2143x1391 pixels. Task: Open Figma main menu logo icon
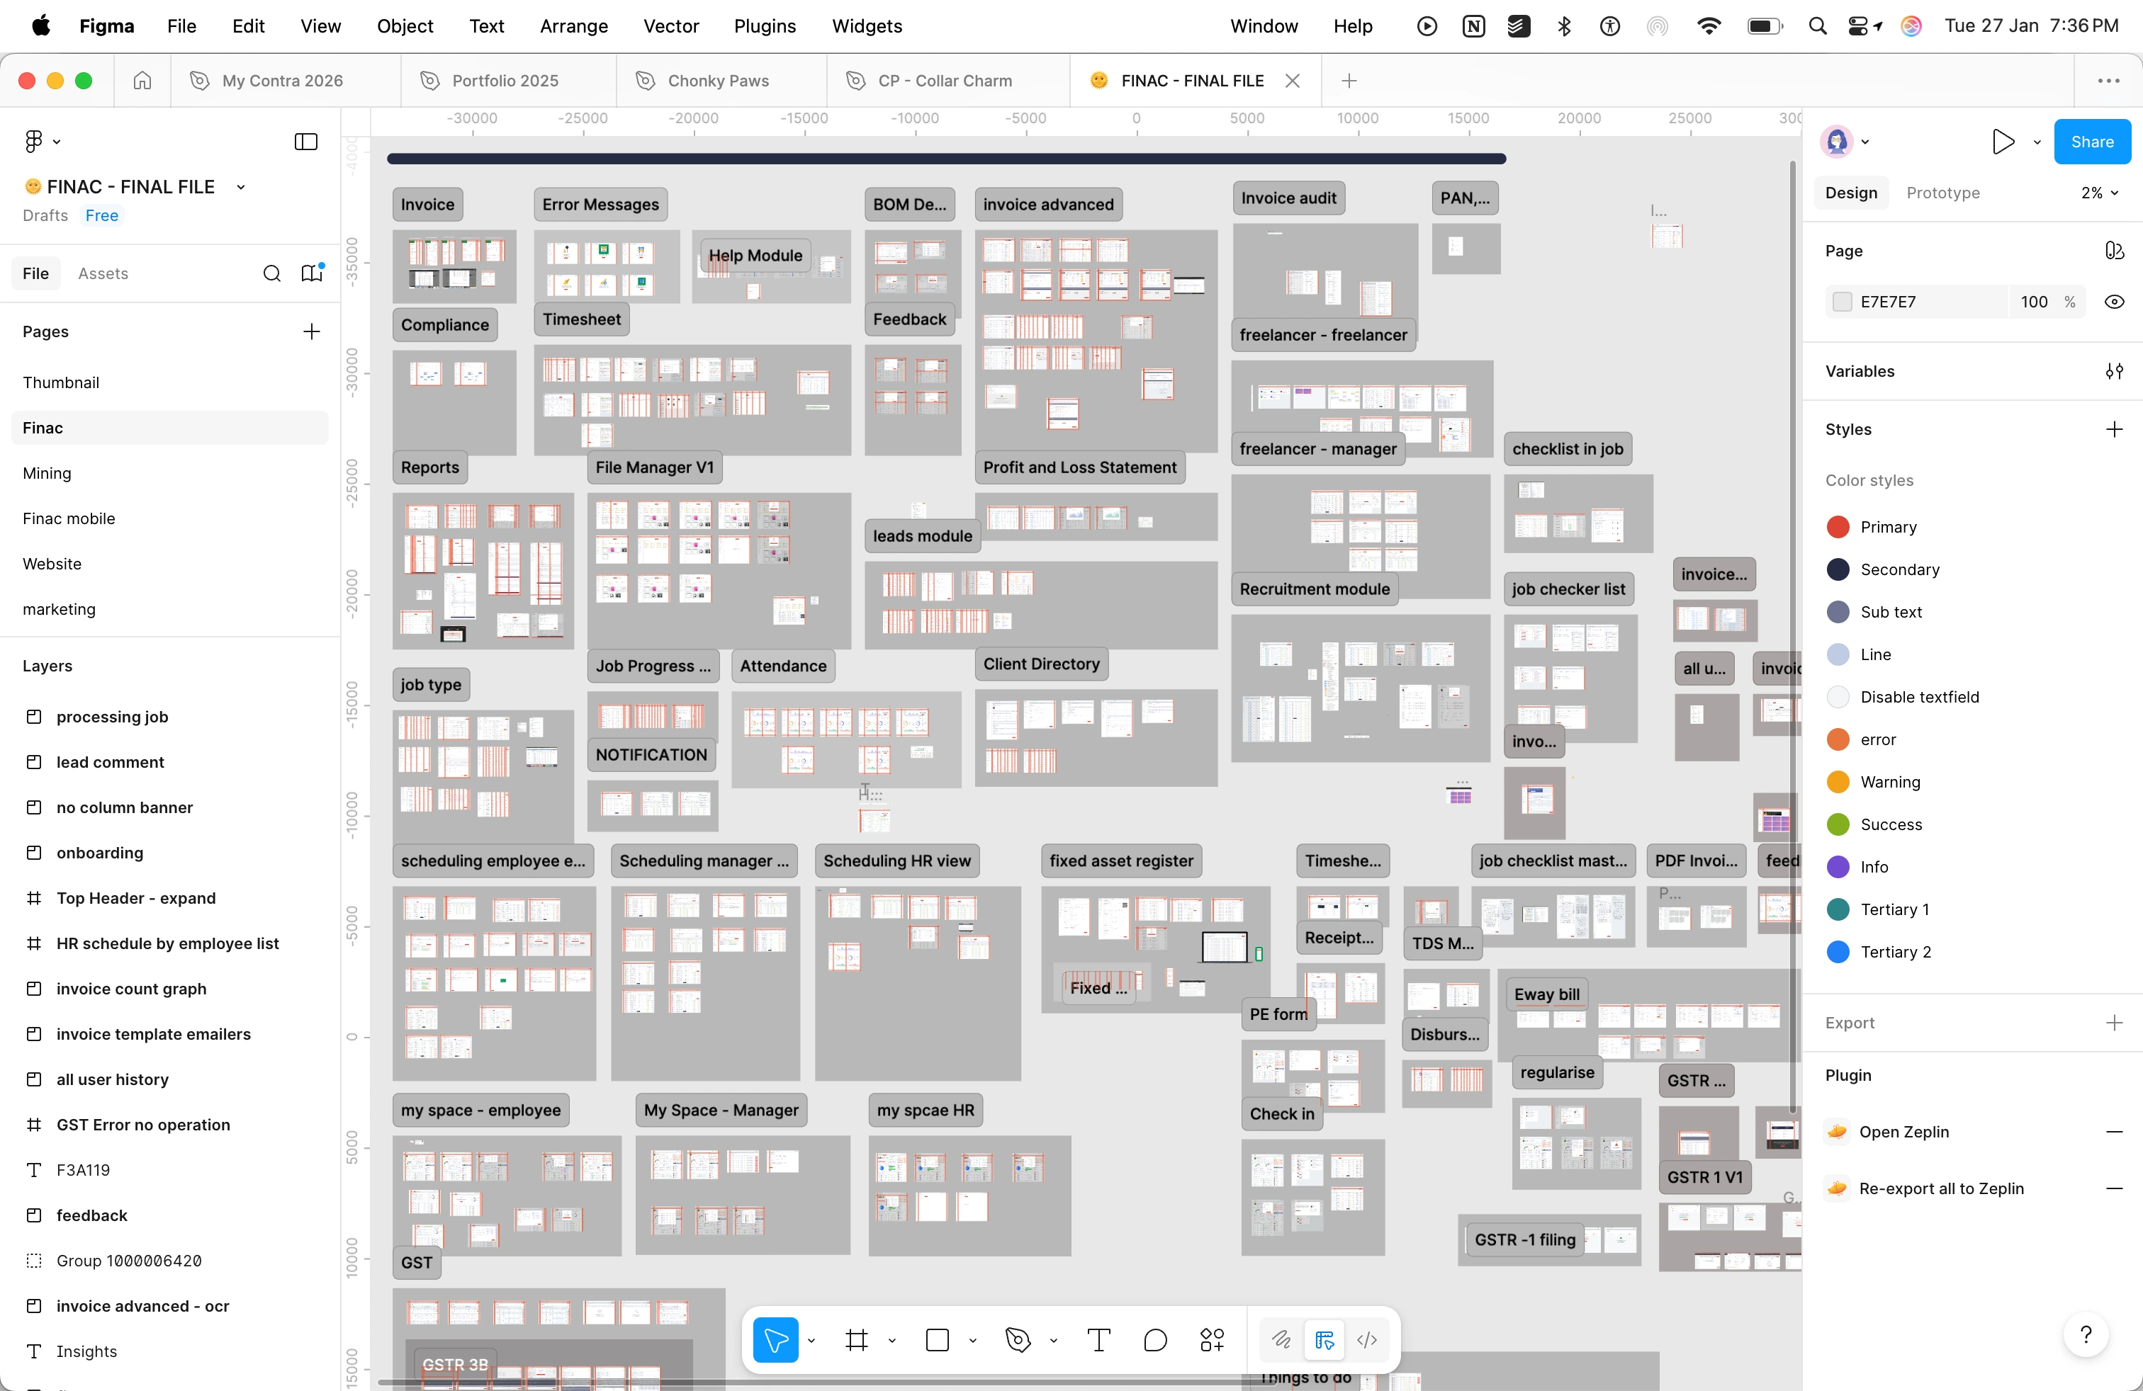(x=34, y=141)
